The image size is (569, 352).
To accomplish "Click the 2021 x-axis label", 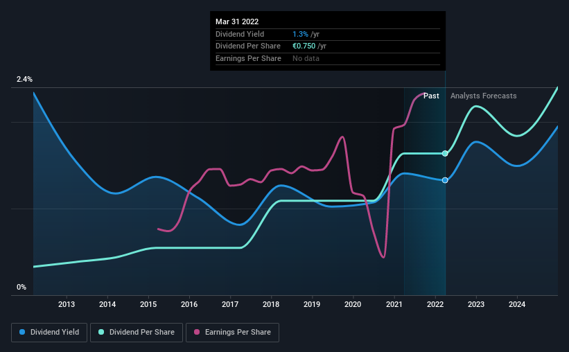I will point(394,304).
